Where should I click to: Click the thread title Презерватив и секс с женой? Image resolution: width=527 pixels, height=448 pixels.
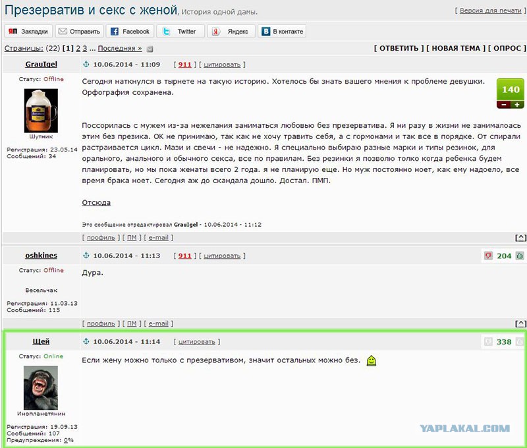pos(91,10)
